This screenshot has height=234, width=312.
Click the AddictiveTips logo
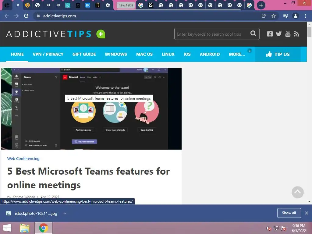point(49,34)
